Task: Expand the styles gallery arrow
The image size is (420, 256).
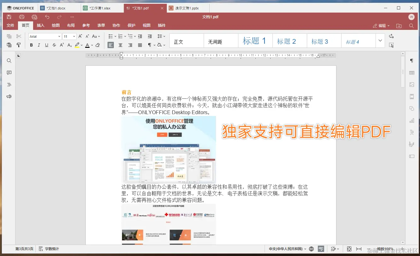Action: (380, 41)
